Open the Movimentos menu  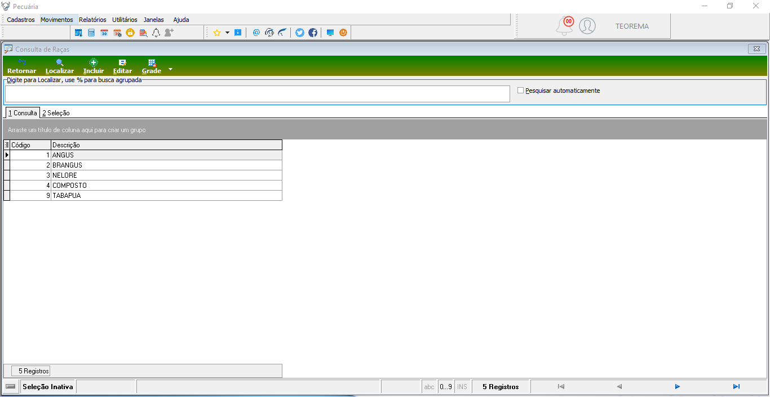pyautogui.click(x=57, y=20)
